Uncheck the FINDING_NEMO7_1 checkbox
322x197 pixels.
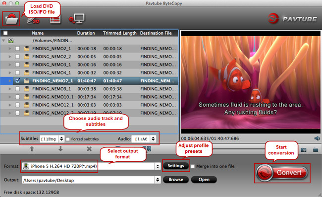pos(18,80)
